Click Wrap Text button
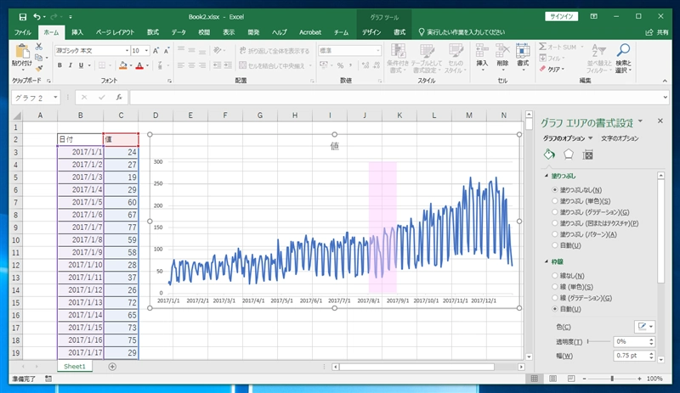This screenshot has height=393, width=680. (x=275, y=51)
